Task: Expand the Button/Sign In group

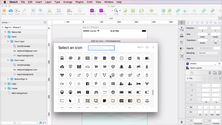Action: click(x=8, y=79)
